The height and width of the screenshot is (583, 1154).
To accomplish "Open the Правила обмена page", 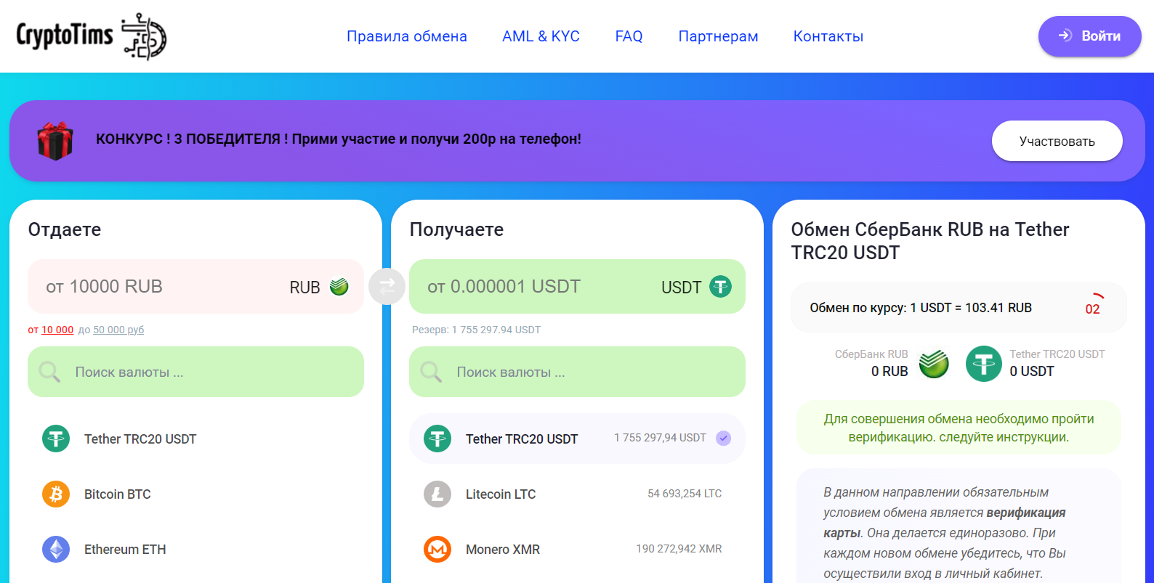I will pos(407,36).
